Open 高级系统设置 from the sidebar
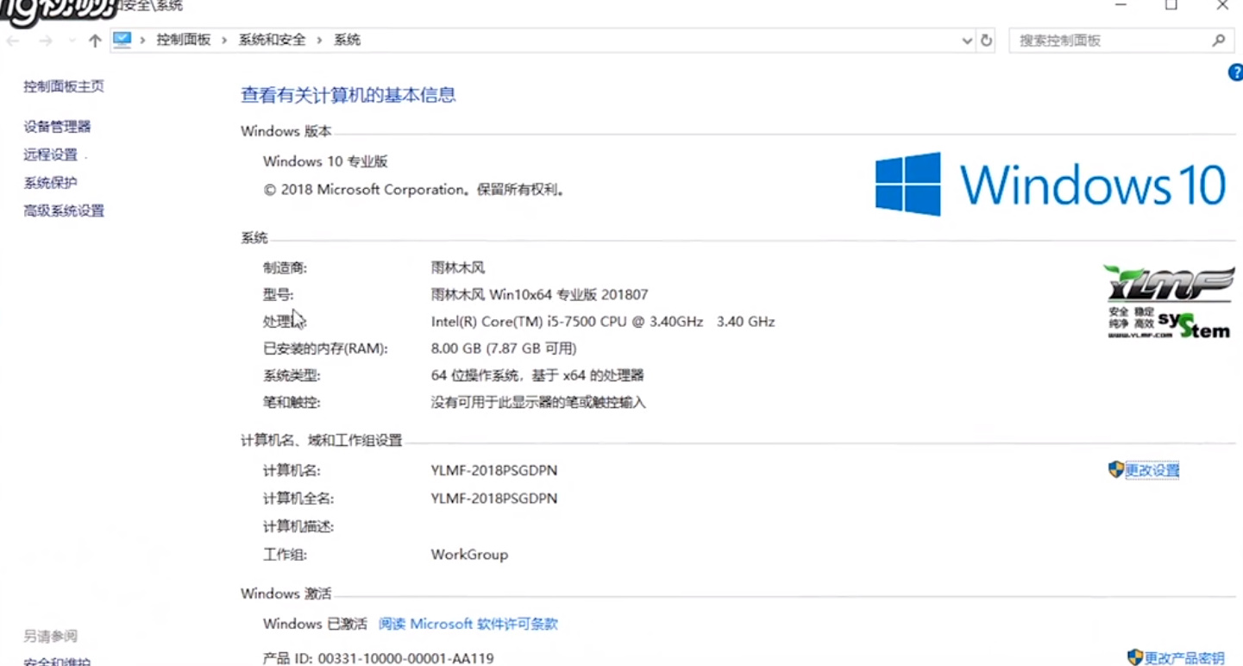The width and height of the screenshot is (1243, 666). coord(64,210)
